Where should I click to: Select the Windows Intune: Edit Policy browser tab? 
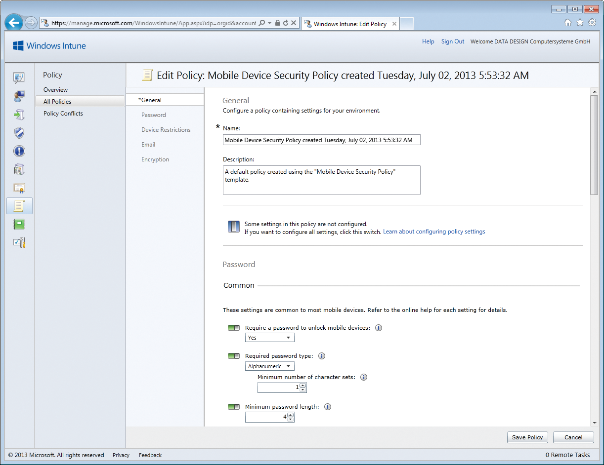pyautogui.click(x=350, y=24)
